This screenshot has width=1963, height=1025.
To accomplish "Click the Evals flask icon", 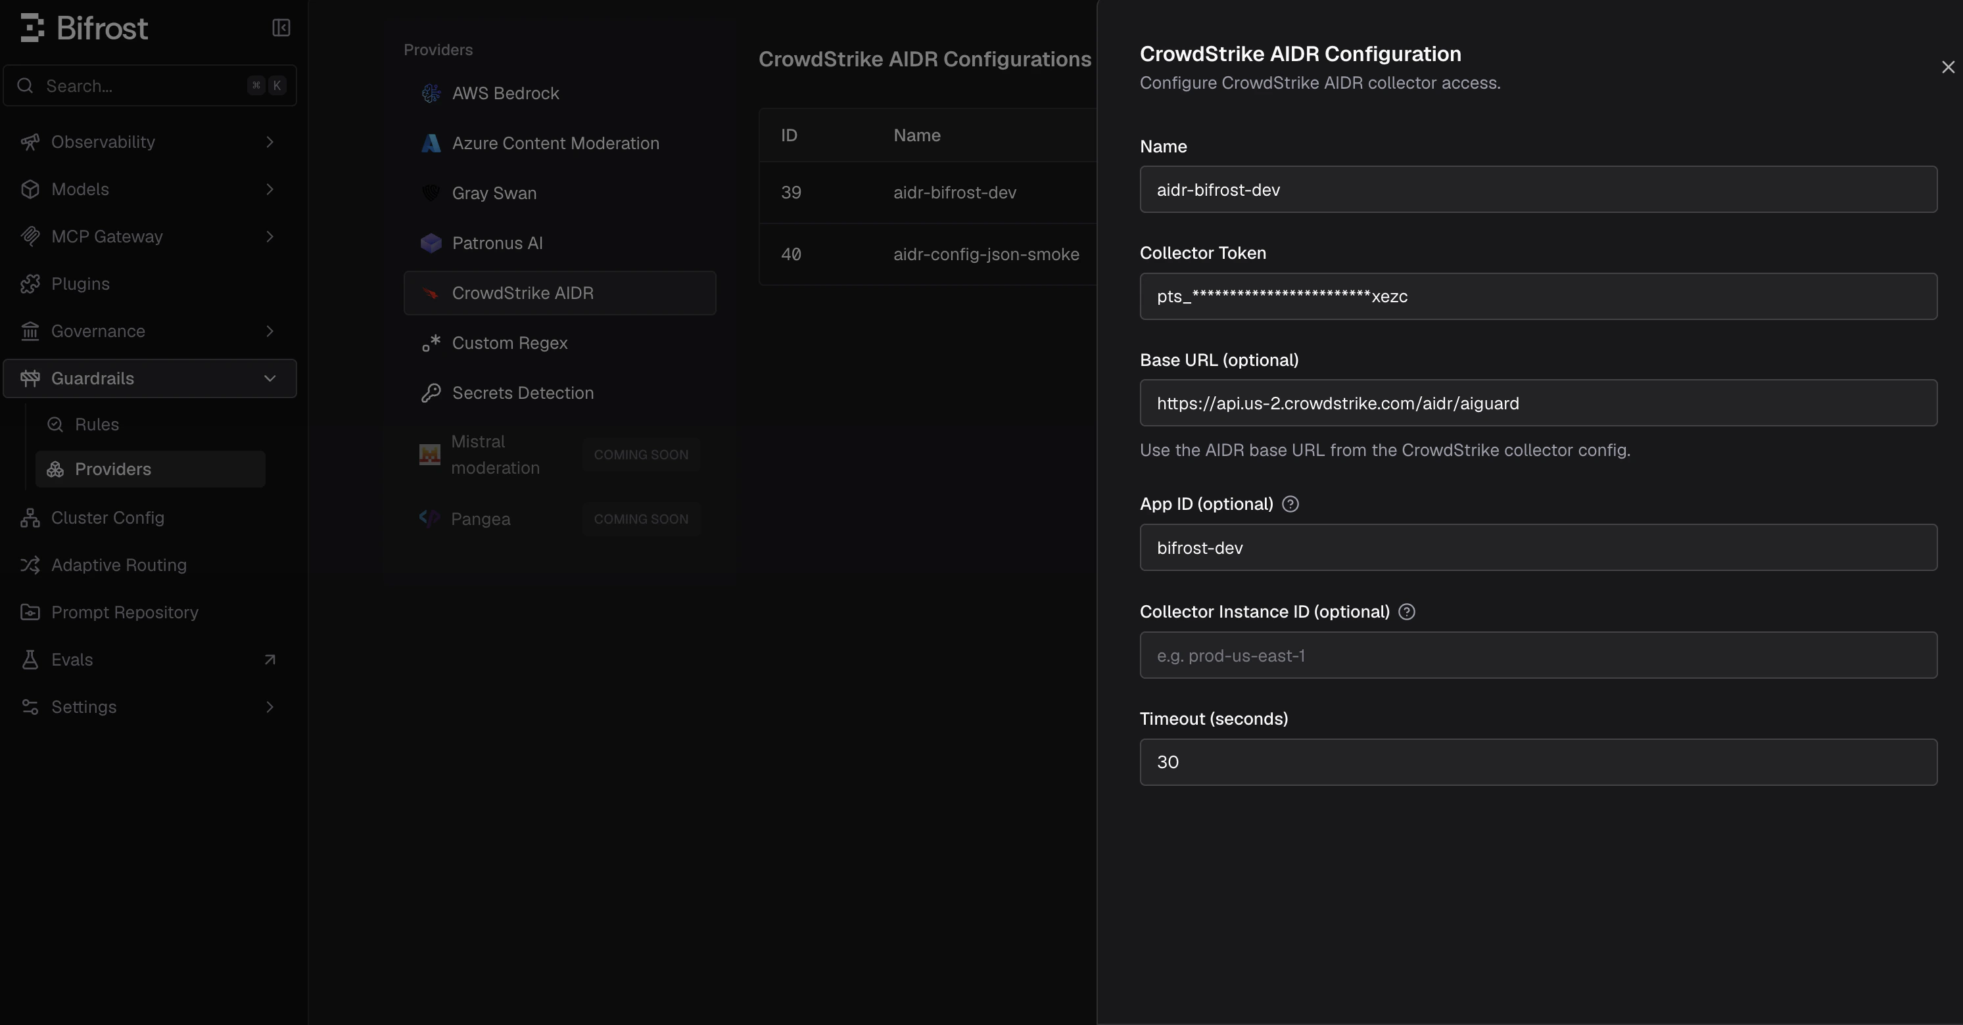I will pos(30,659).
